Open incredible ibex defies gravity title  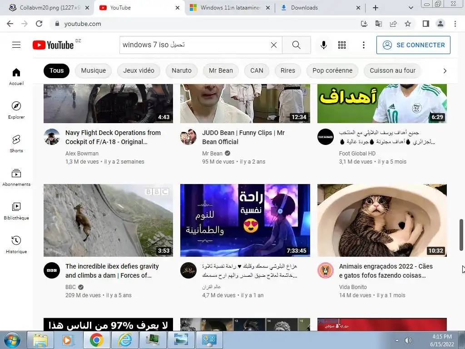(112, 271)
